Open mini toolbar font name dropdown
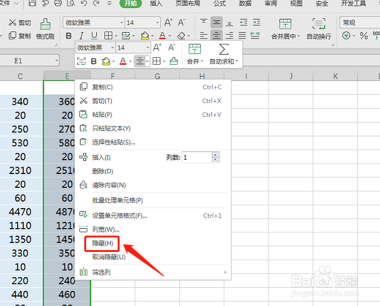Screen dimensions: 380x306 click(x=112, y=48)
